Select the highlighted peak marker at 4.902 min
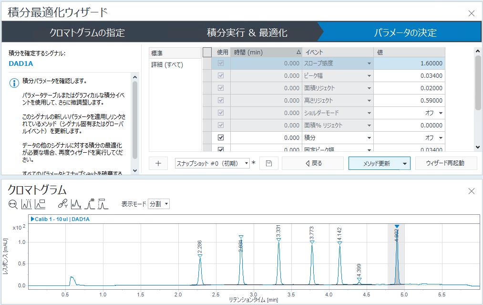Image resolution: width=483 pixels, height=305 pixels. click(x=397, y=227)
